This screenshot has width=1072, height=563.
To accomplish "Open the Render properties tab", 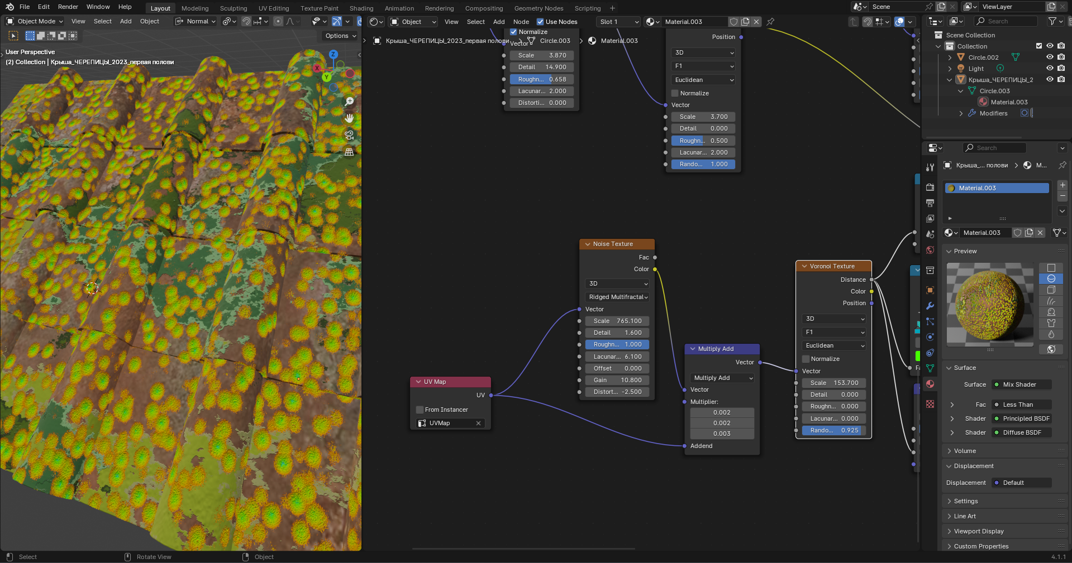I will pyautogui.click(x=930, y=187).
